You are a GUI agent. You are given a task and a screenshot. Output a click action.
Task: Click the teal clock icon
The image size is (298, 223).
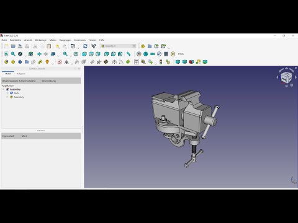(146, 54)
